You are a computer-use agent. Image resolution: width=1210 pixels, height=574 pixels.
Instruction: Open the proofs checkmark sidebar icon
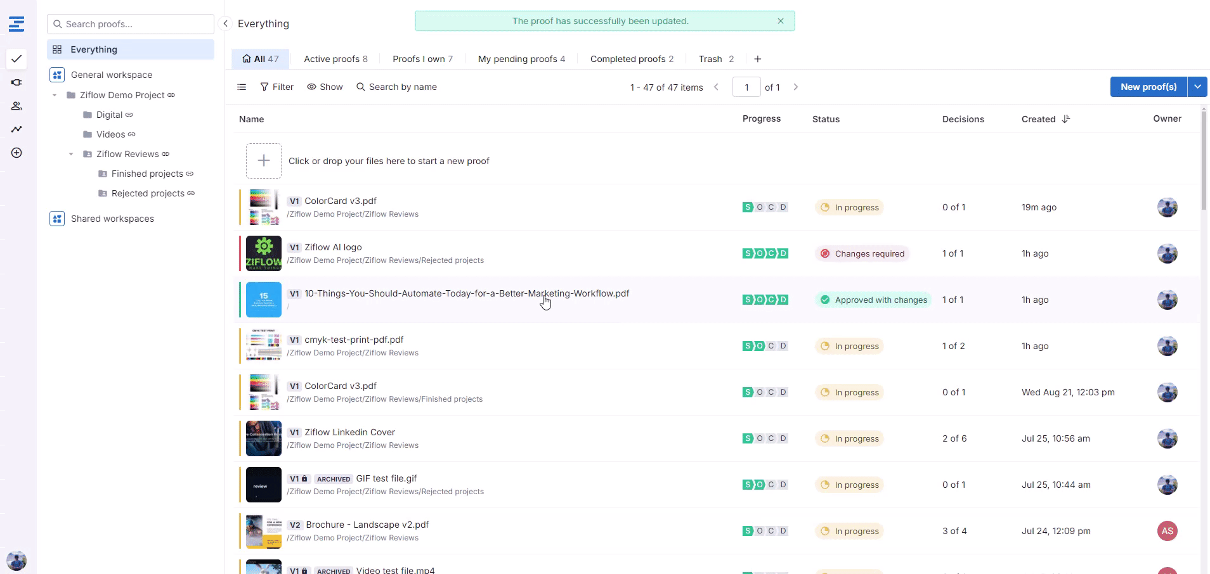point(16,59)
